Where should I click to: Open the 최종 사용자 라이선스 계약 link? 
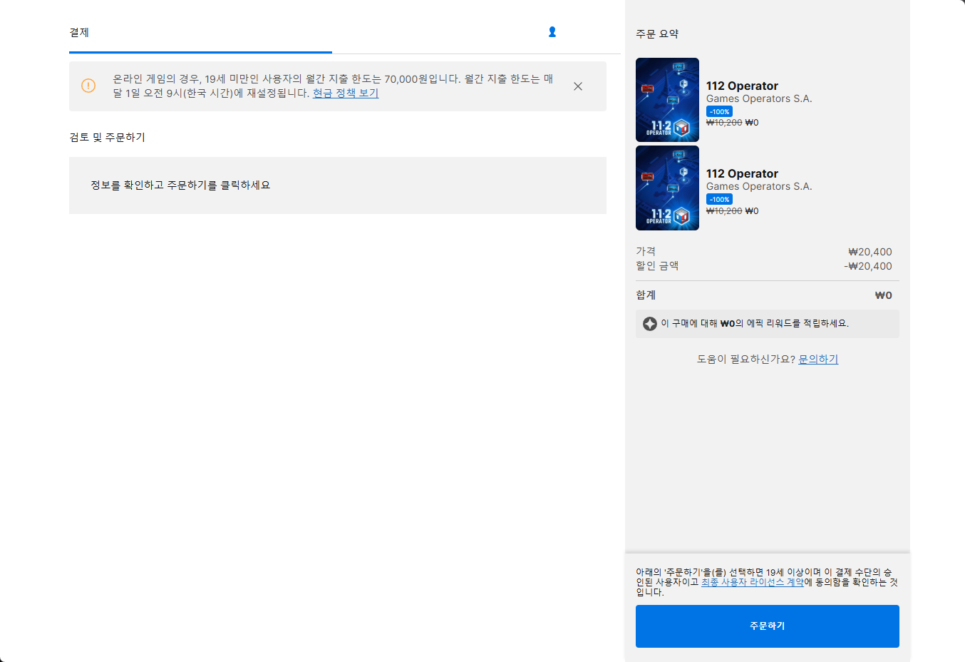click(x=753, y=582)
